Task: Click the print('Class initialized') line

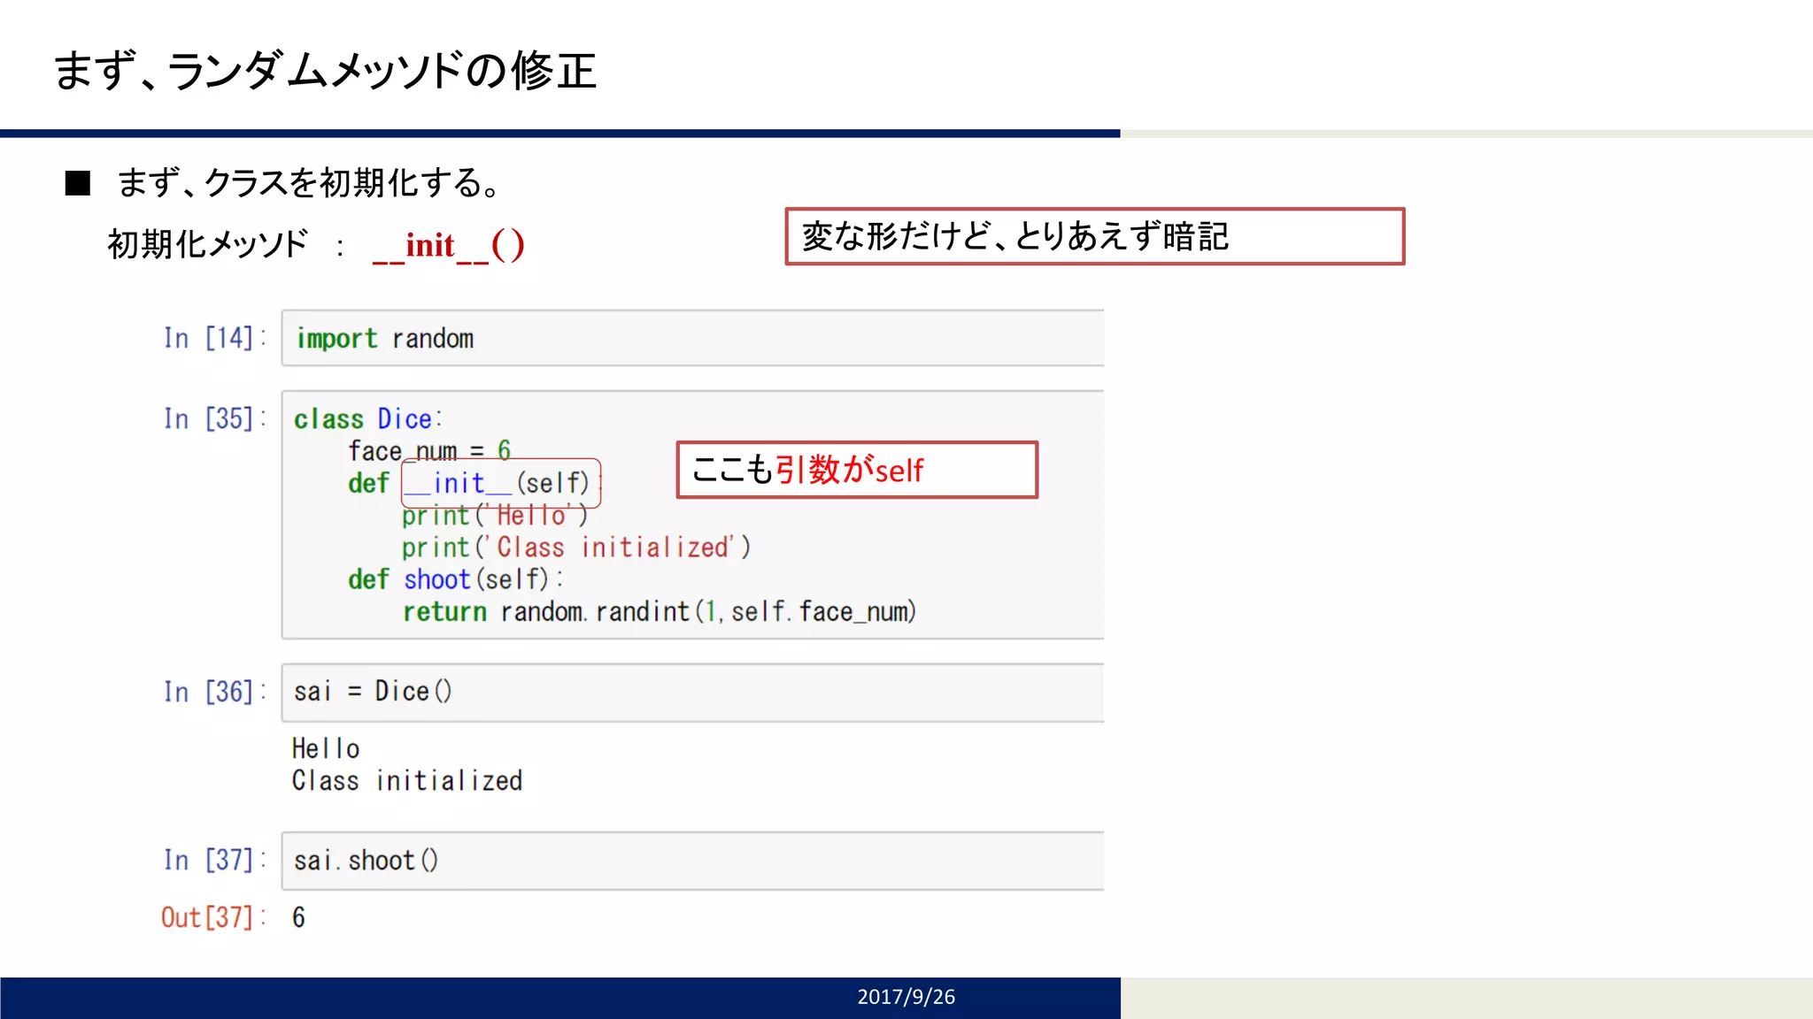Action: pos(575,548)
